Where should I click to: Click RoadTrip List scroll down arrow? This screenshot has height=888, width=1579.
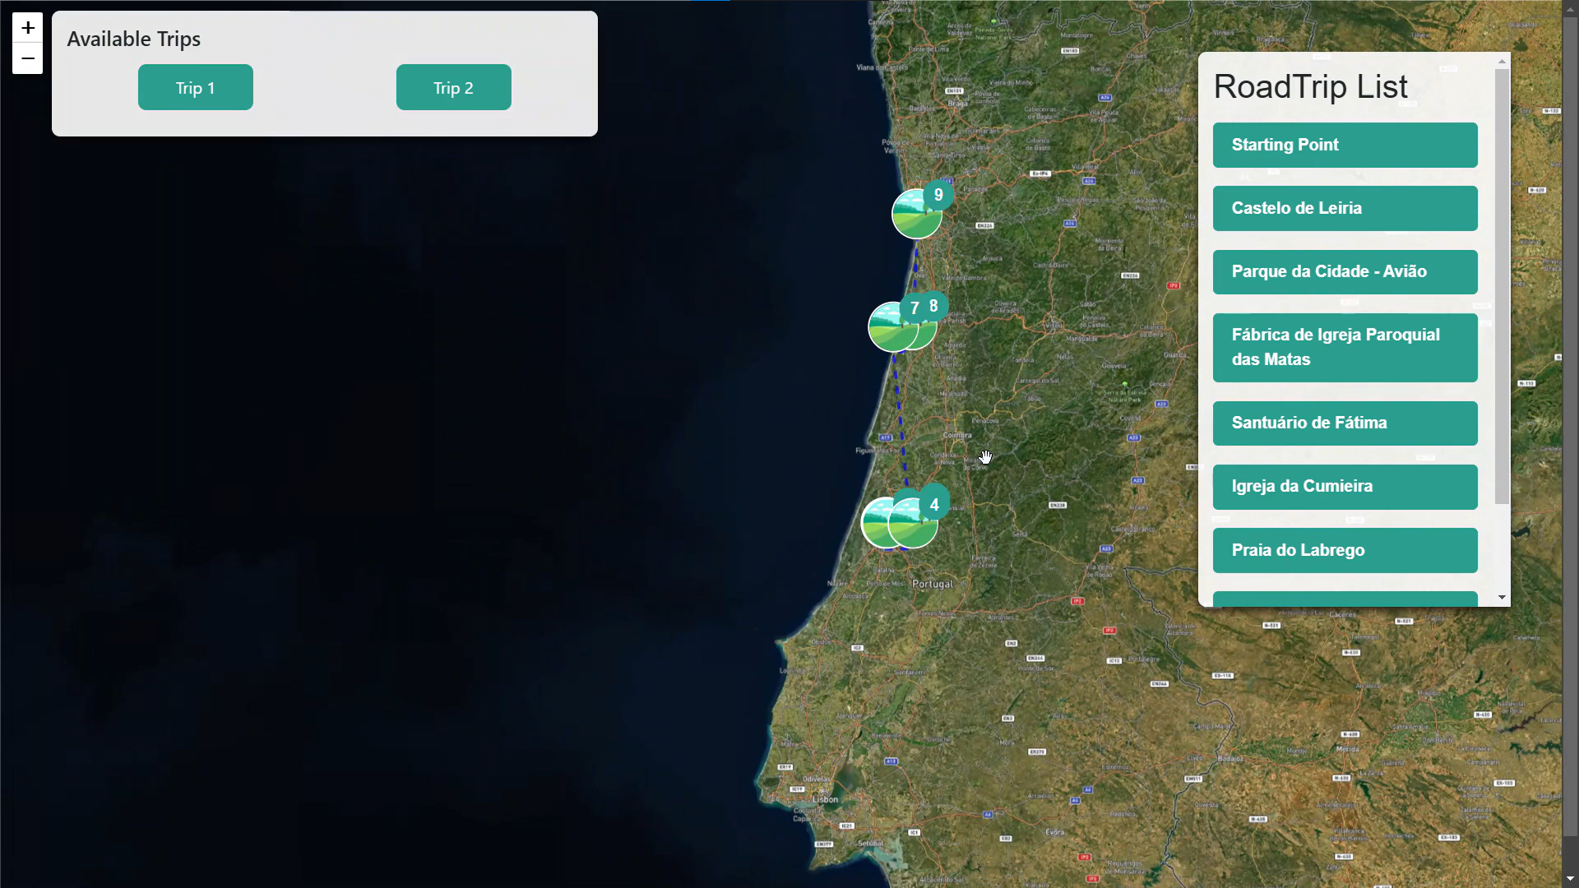coord(1502,598)
